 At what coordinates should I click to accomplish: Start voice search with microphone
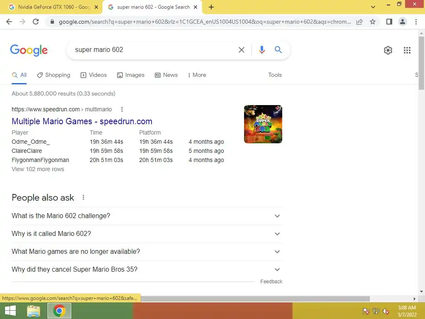(262, 50)
